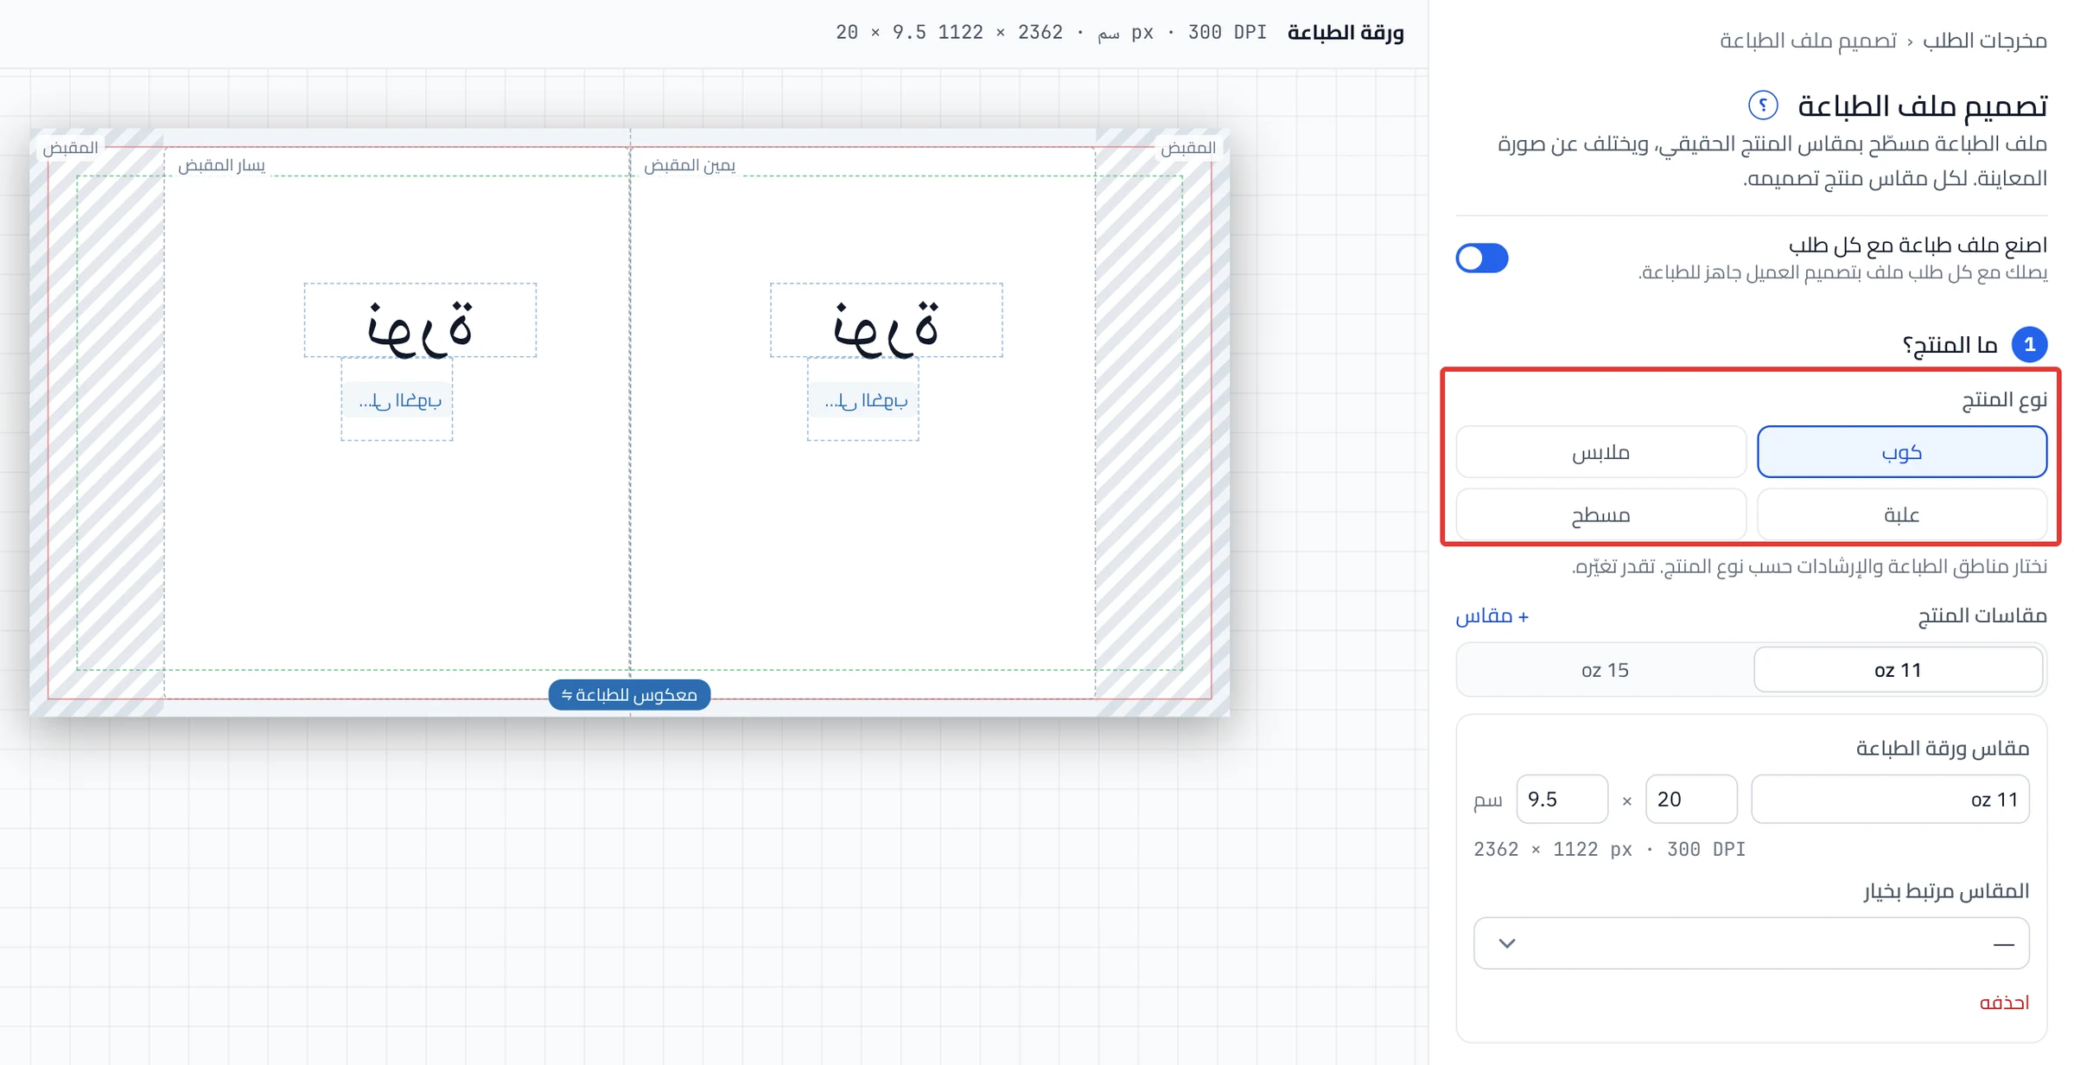Switch to the 11 oz size tab
The image size is (2074, 1065).
1898,669
